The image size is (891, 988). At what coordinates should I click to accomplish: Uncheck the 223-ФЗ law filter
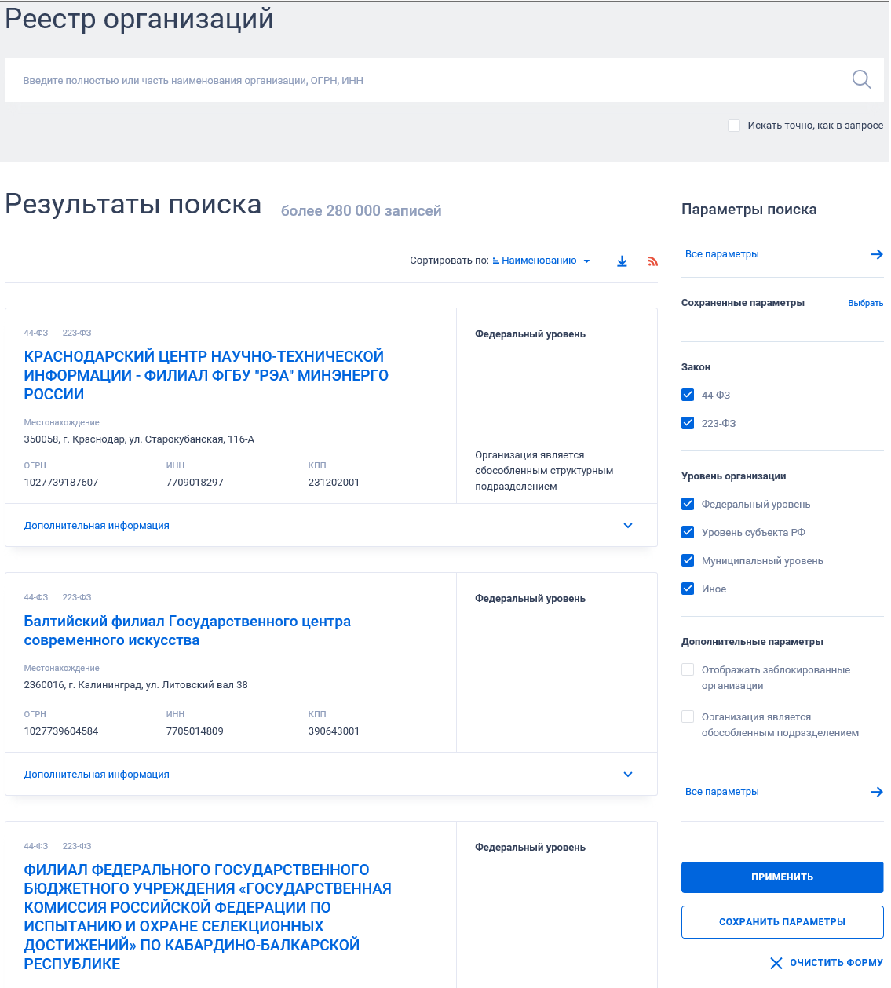click(688, 423)
